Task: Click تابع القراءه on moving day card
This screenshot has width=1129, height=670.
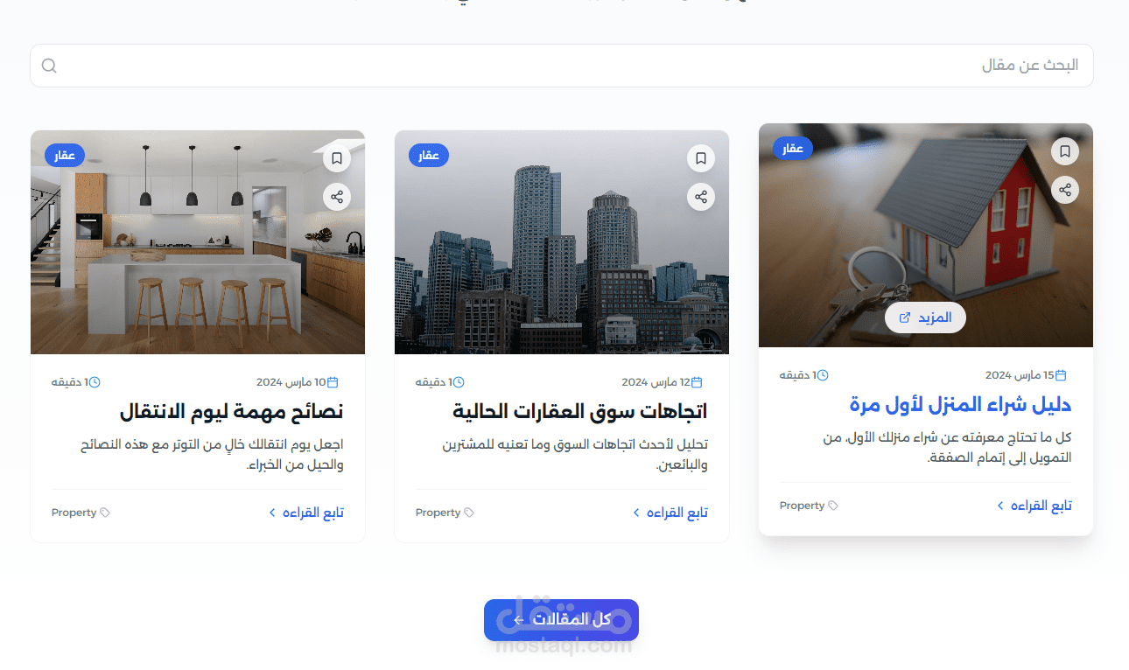Action: [306, 513]
